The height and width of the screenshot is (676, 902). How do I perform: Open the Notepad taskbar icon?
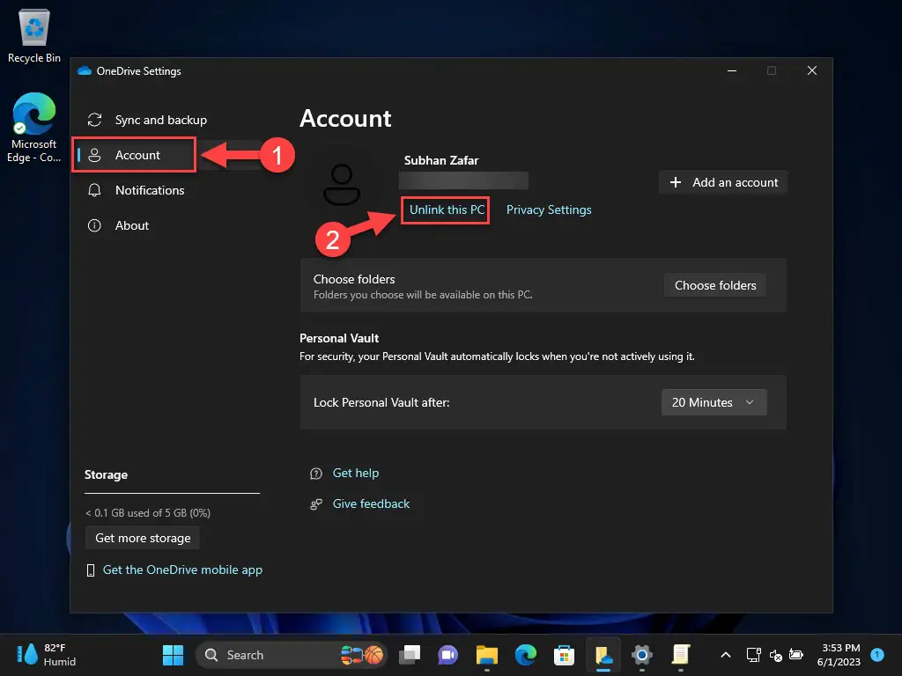(681, 655)
